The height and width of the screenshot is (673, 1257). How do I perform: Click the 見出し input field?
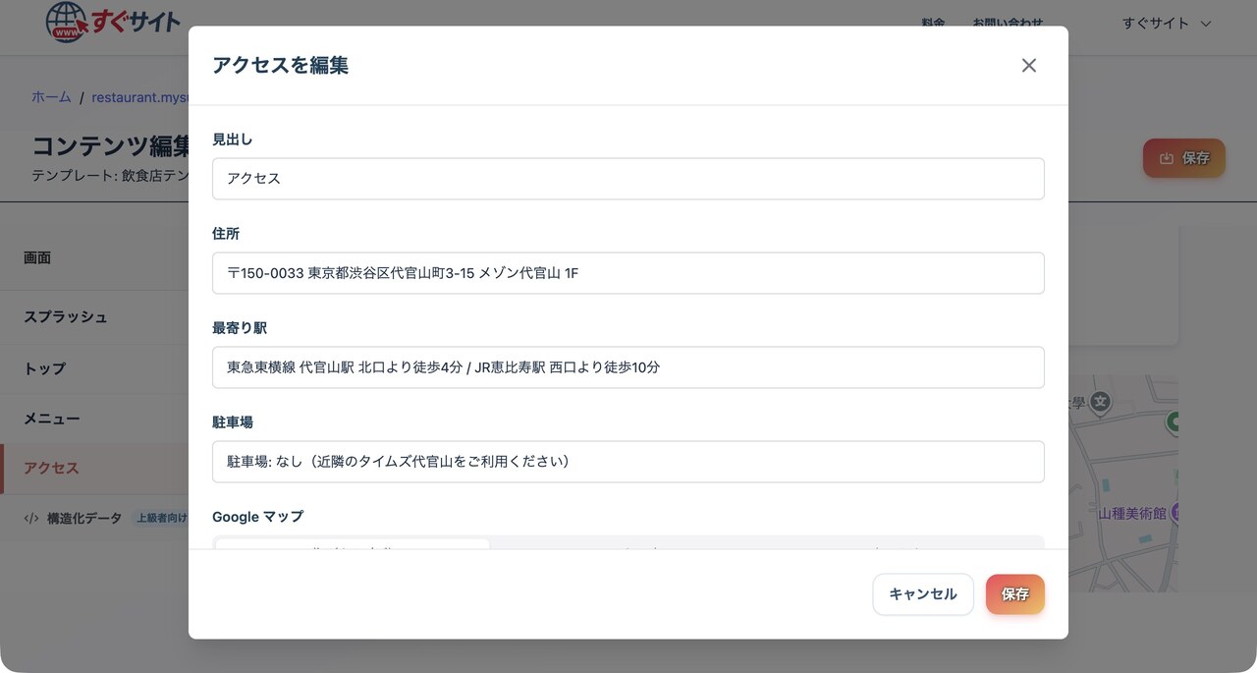click(628, 179)
